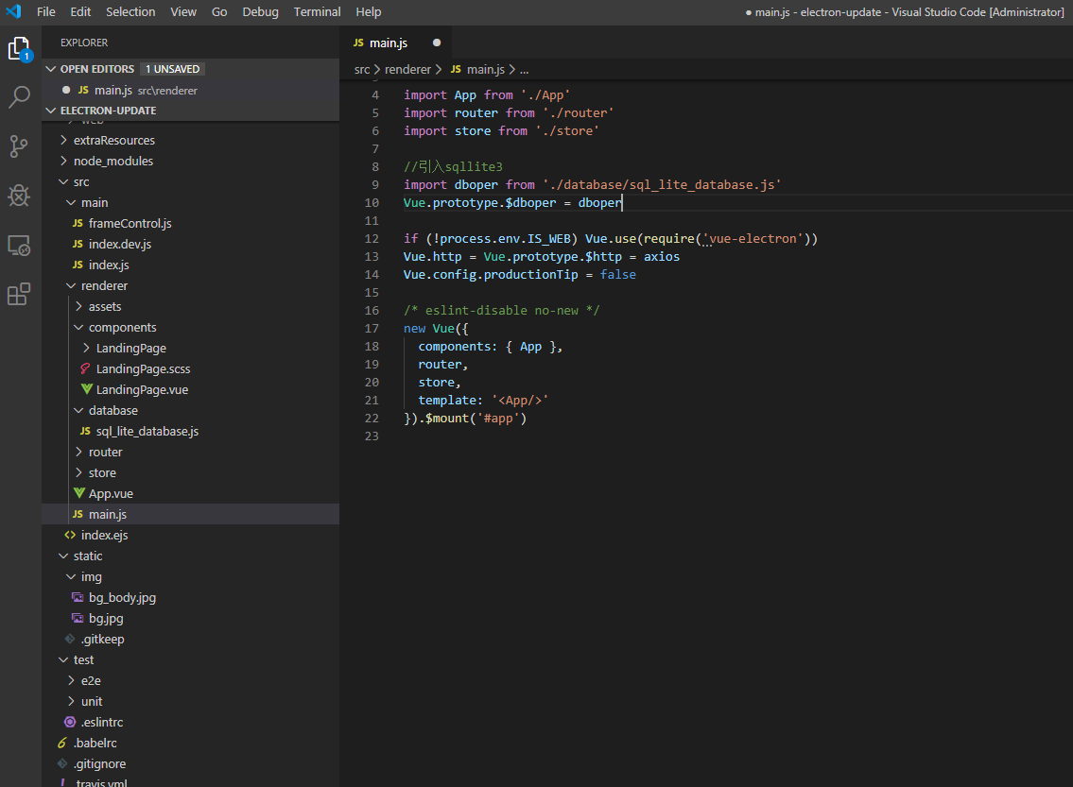Viewport: 1073px width, 787px height.
Task: Click the .gitignore file icon
Action: click(62, 763)
